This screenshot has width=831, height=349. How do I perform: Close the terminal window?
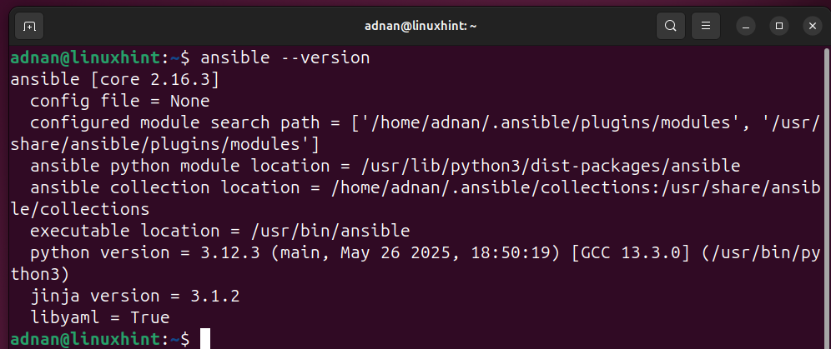(813, 26)
